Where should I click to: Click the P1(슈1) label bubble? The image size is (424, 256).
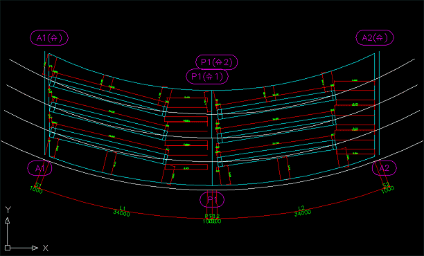point(207,77)
